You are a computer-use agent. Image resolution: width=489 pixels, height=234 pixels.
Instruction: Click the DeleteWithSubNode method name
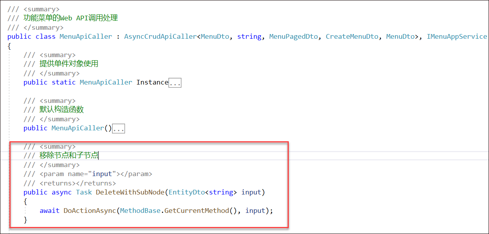[x=130, y=192]
